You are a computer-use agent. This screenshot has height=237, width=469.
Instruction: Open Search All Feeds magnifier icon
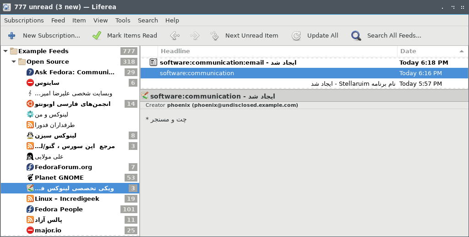pyautogui.click(x=356, y=36)
